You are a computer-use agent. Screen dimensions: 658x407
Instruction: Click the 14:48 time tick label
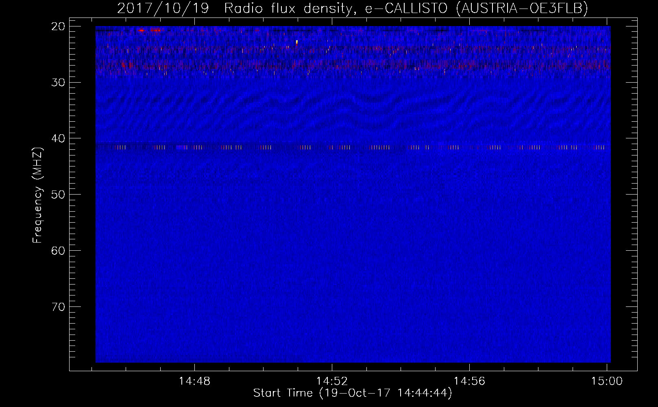pos(194,381)
